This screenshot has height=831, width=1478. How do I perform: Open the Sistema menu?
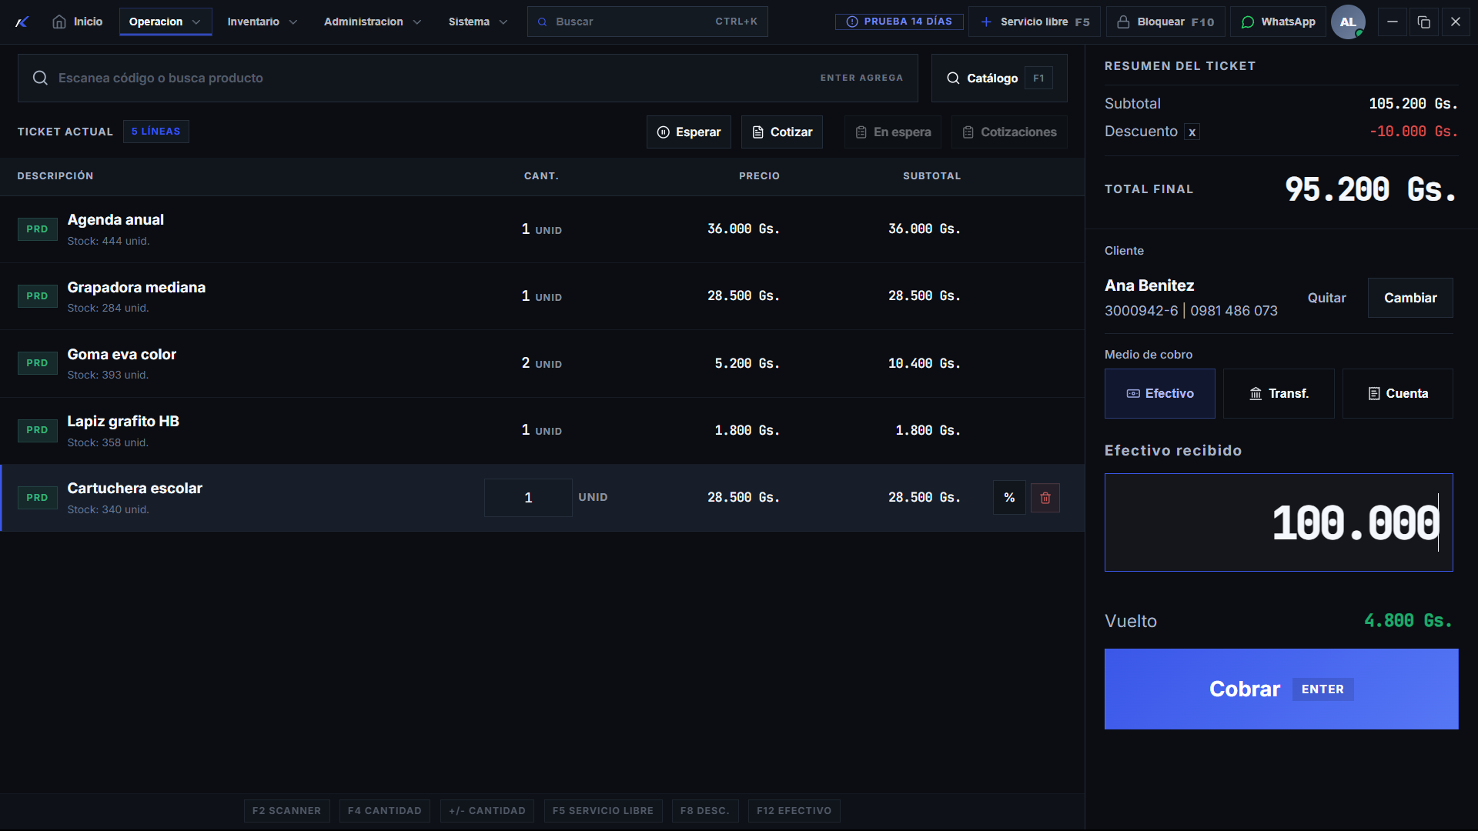pos(478,22)
